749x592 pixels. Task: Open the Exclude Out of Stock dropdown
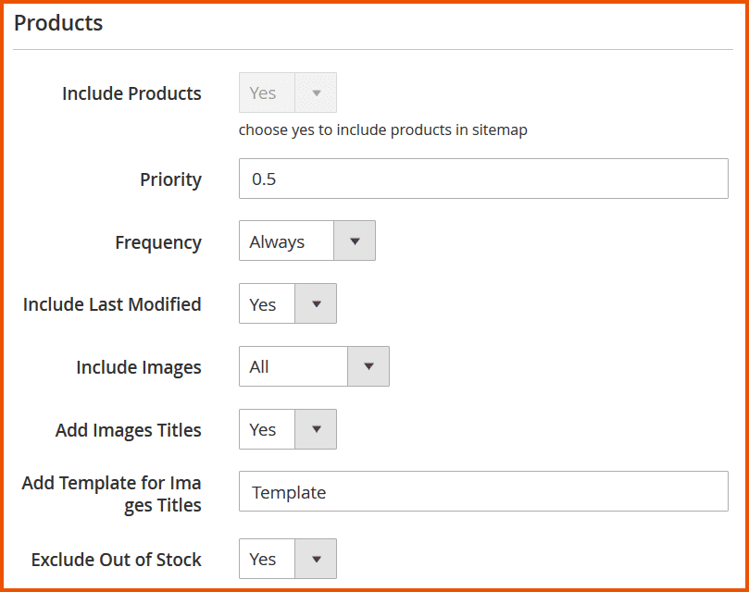click(x=287, y=559)
